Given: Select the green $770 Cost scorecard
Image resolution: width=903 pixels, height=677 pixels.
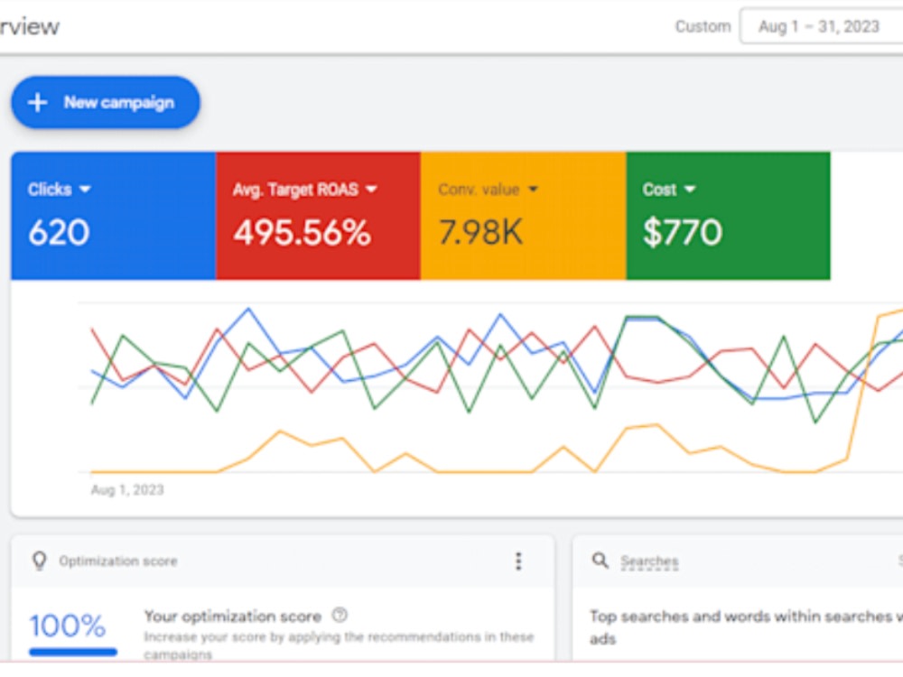Looking at the screenshot, I should click(x=729, y=216).
